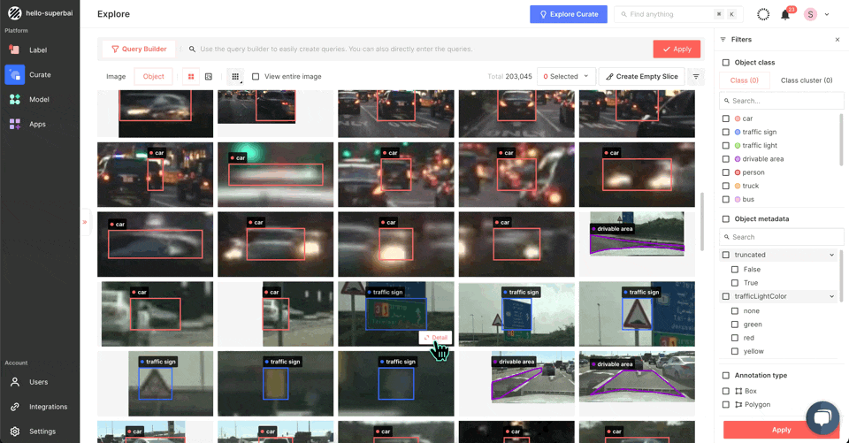This screenshot has width=849, height=443.
Task: Switch to the Object tab
Action: click(x=153, y=76)
